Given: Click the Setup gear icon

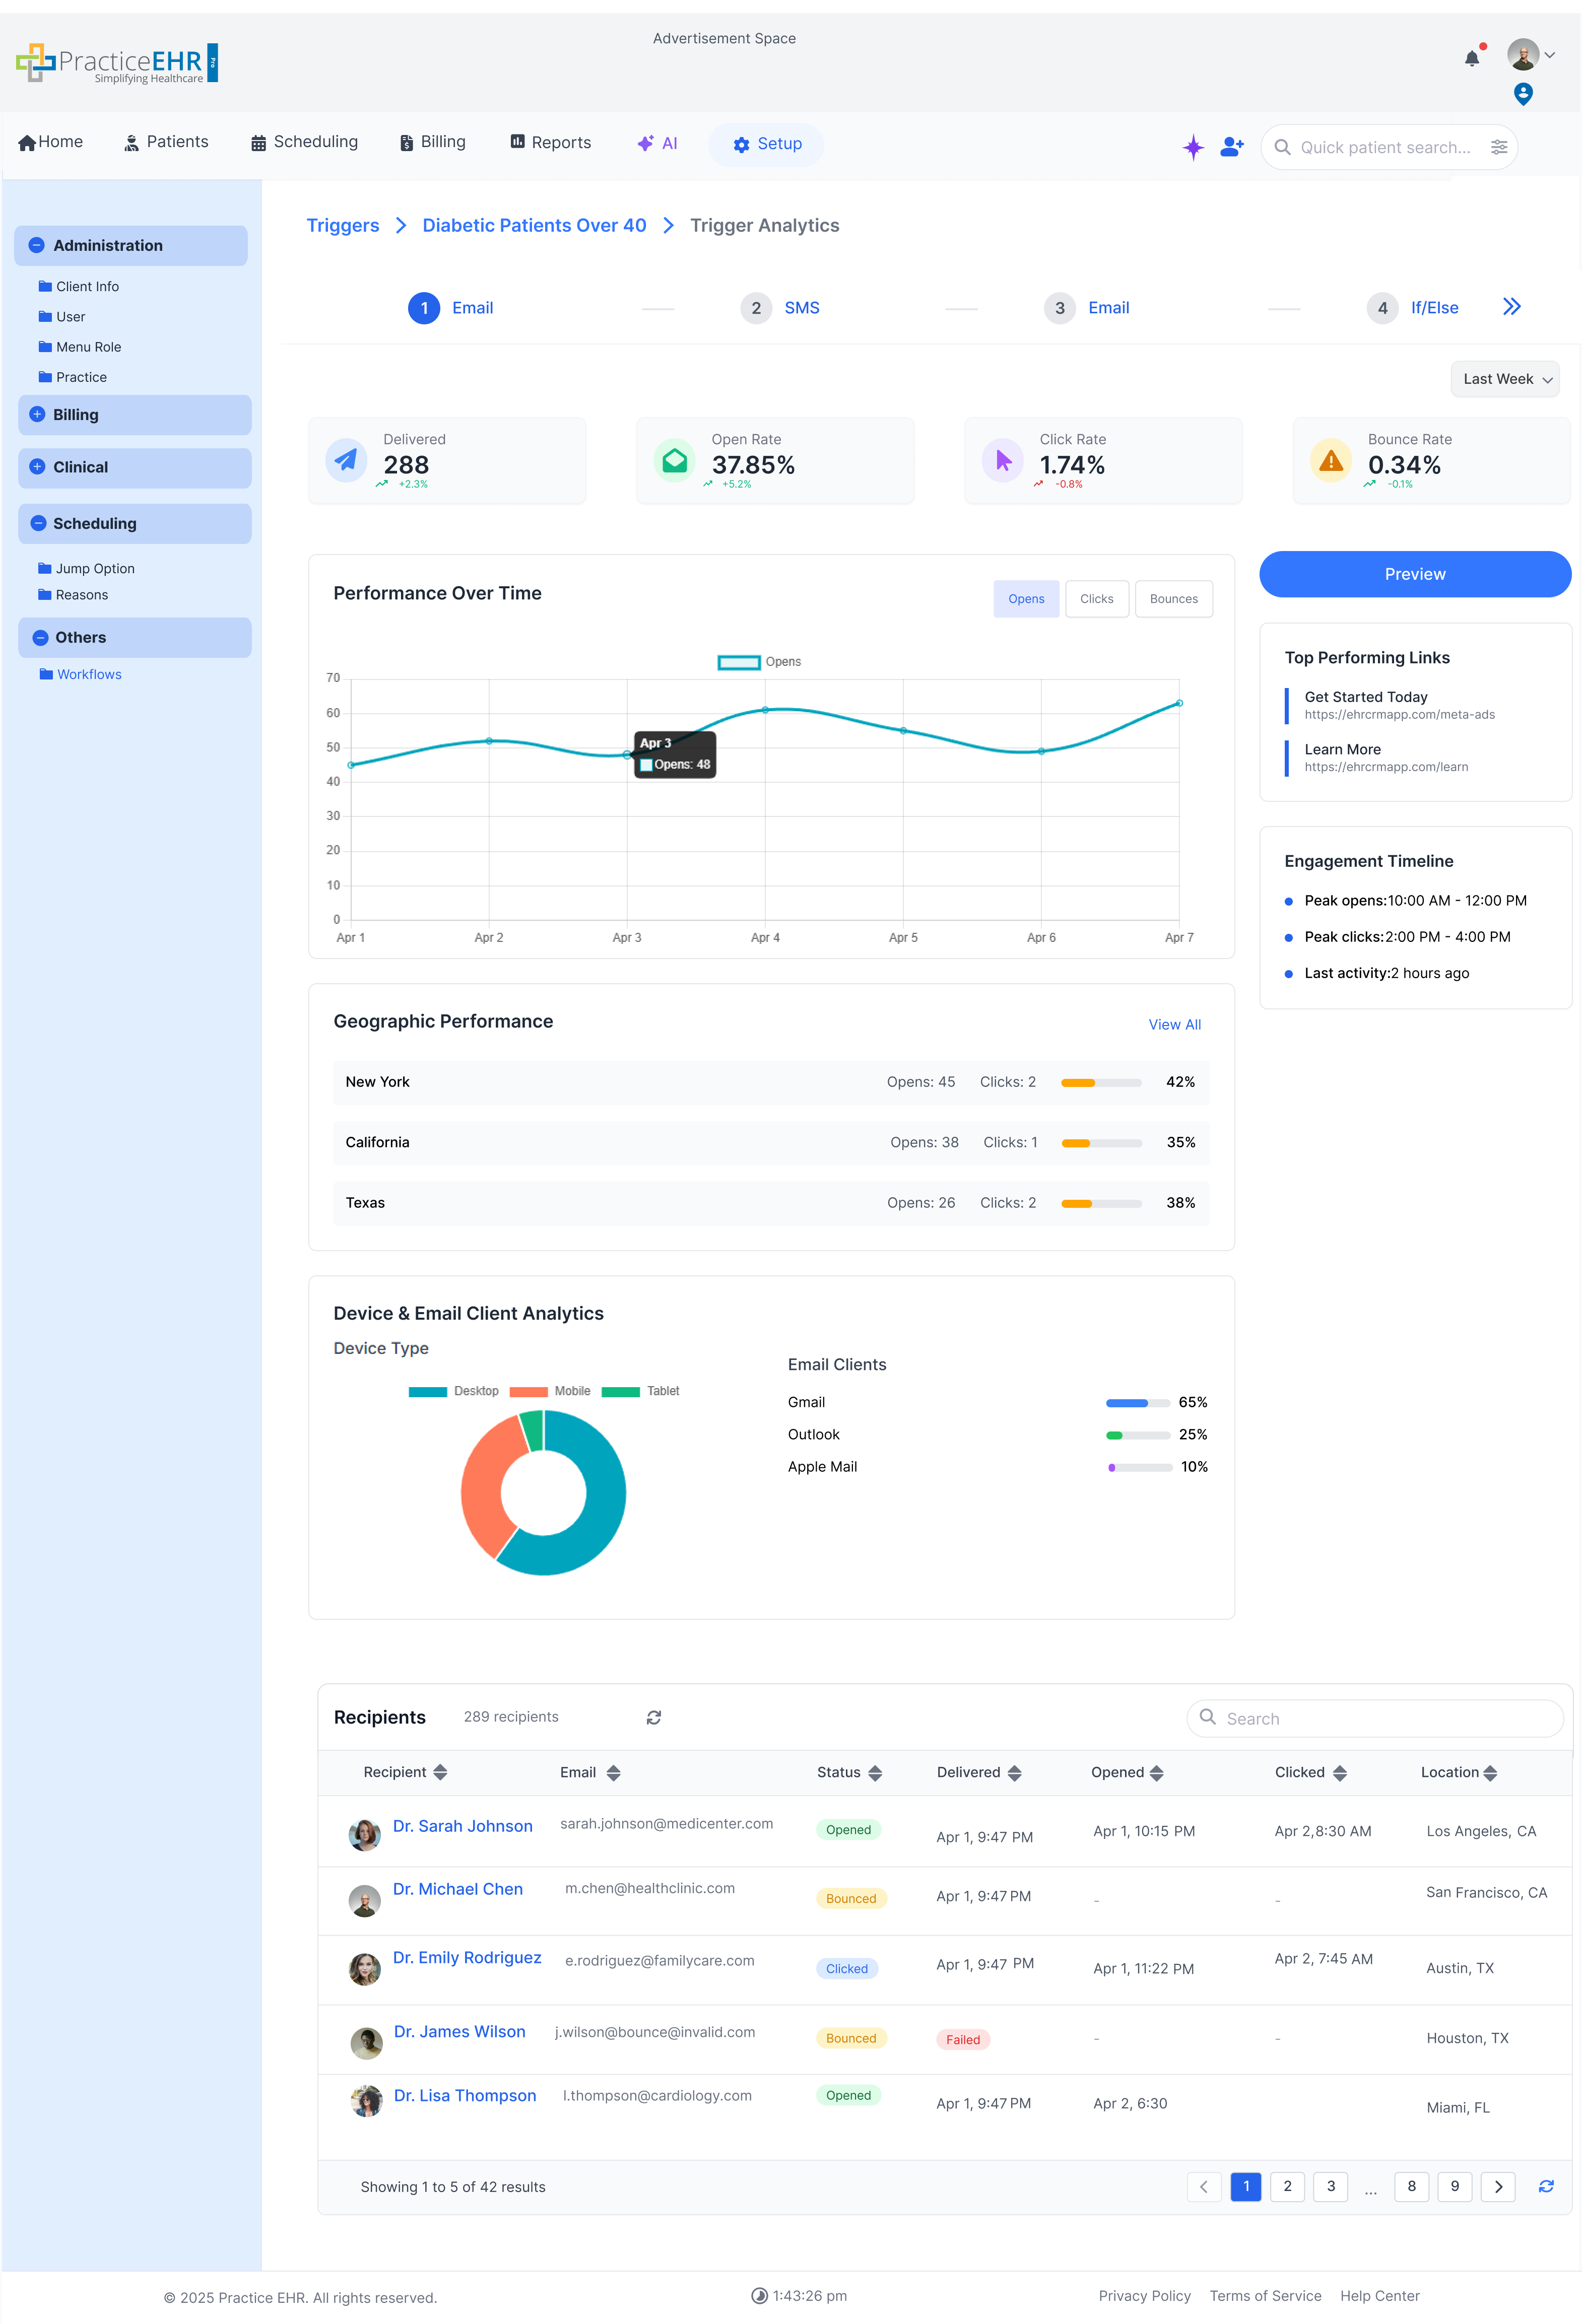Looking at the screenshot, I should [x=740, y=144].
